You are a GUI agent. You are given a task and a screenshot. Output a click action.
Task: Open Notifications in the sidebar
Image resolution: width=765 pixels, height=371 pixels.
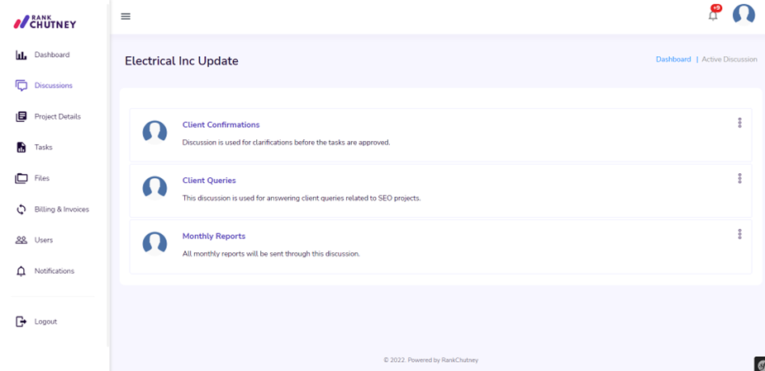(x=55, y=271)
